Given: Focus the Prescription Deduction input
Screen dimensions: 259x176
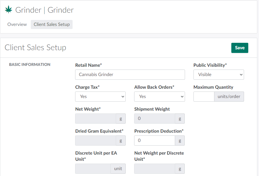Looking at the screenshot, I should [x=154, y=141].
